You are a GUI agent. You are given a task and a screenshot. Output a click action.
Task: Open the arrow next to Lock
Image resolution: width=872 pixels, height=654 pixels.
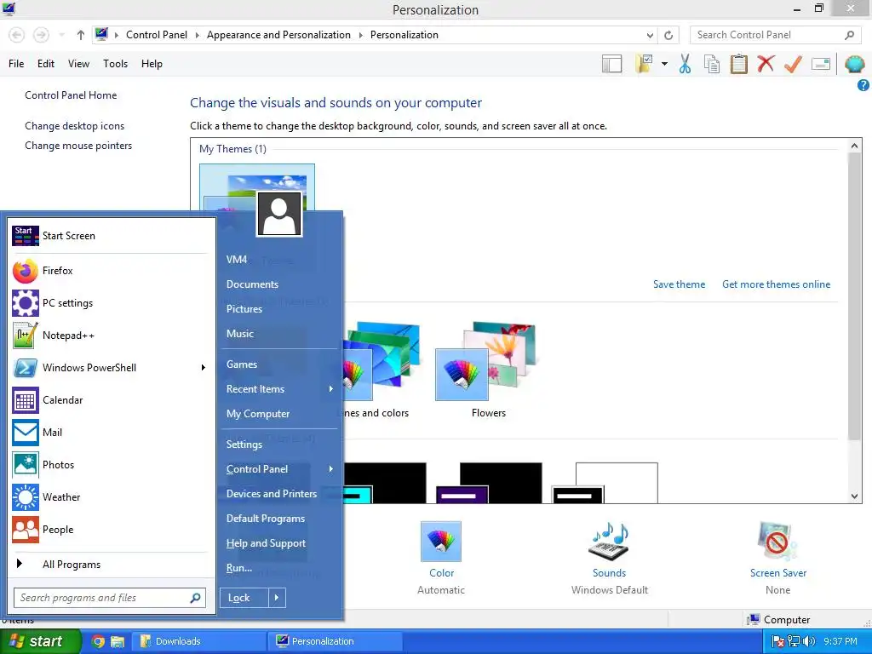tap(277, 598)
